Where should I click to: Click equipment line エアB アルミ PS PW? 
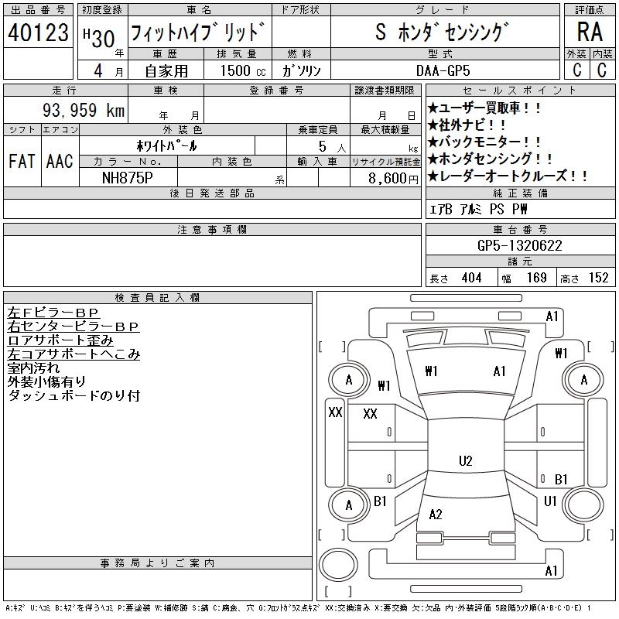[478, 209]
